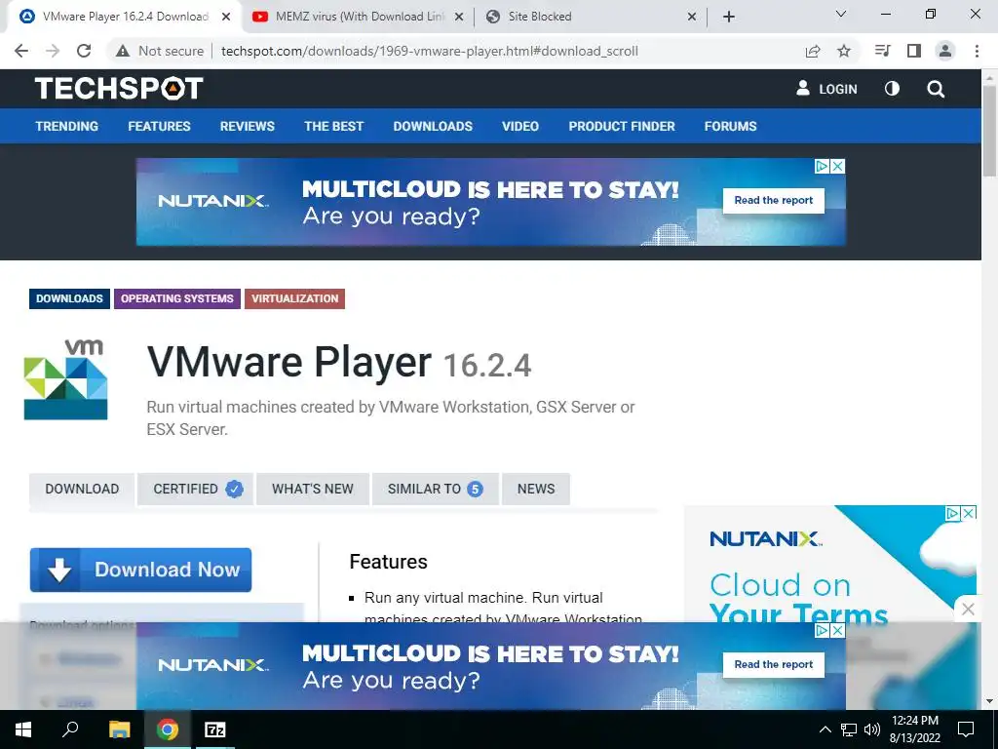This screenshot has height=749, width=998.
Task: Share this page using share icon
Action: 813,51
